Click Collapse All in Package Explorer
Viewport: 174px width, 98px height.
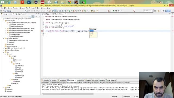[x=30, y=16]
